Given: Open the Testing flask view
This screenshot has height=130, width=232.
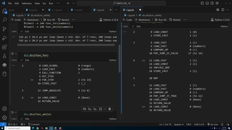Looking at the screenshot, I should tap(4, 56).
